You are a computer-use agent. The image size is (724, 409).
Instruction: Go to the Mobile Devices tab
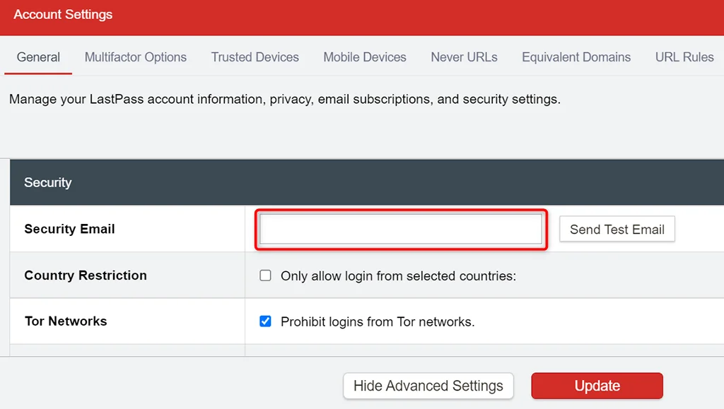click(365, 57)
